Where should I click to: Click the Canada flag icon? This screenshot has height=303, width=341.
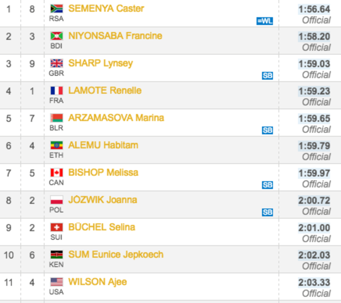pyautogui.click(x=57, y=173)
